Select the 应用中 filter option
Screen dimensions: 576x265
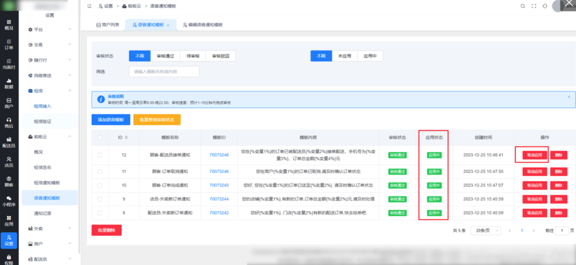coord(370,56)
